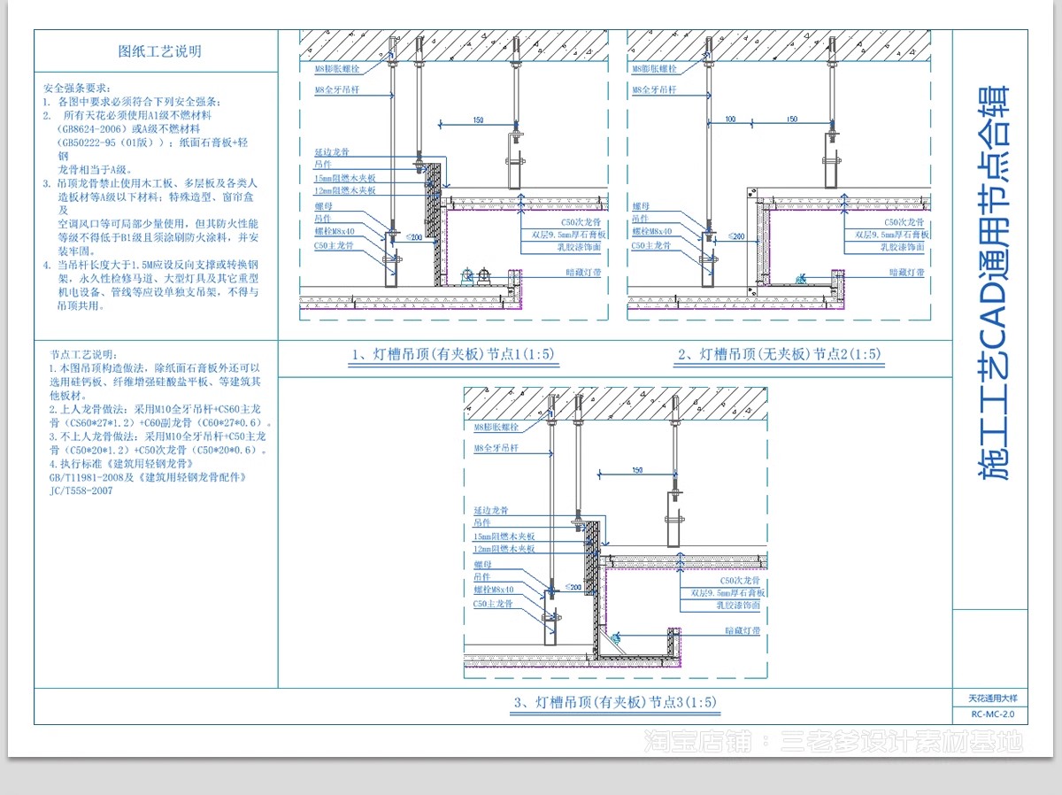This screenshot has height=795, width=1062.
Task: Click '延边龙骨' label in node 1
Action: click(332, 152)
